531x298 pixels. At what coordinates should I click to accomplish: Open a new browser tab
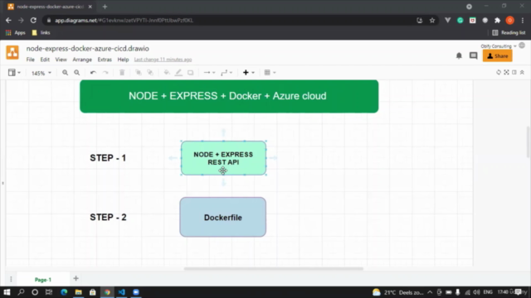tap(105, 7)
